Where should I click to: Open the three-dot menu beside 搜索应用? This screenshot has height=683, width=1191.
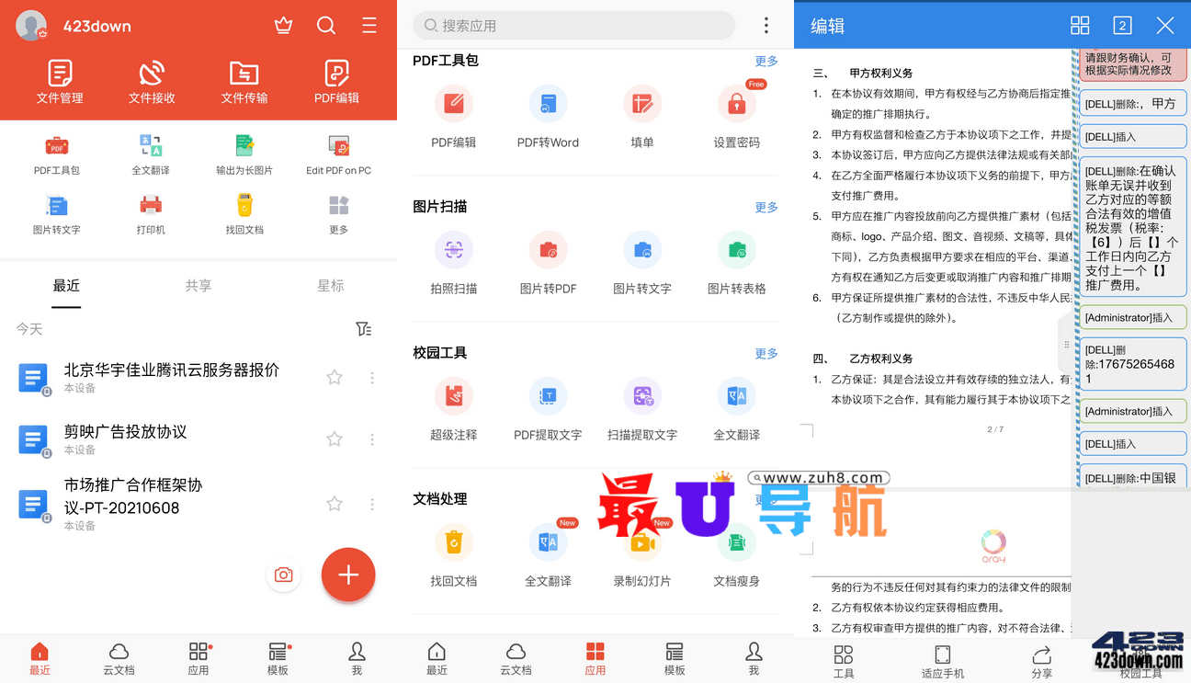766,26
